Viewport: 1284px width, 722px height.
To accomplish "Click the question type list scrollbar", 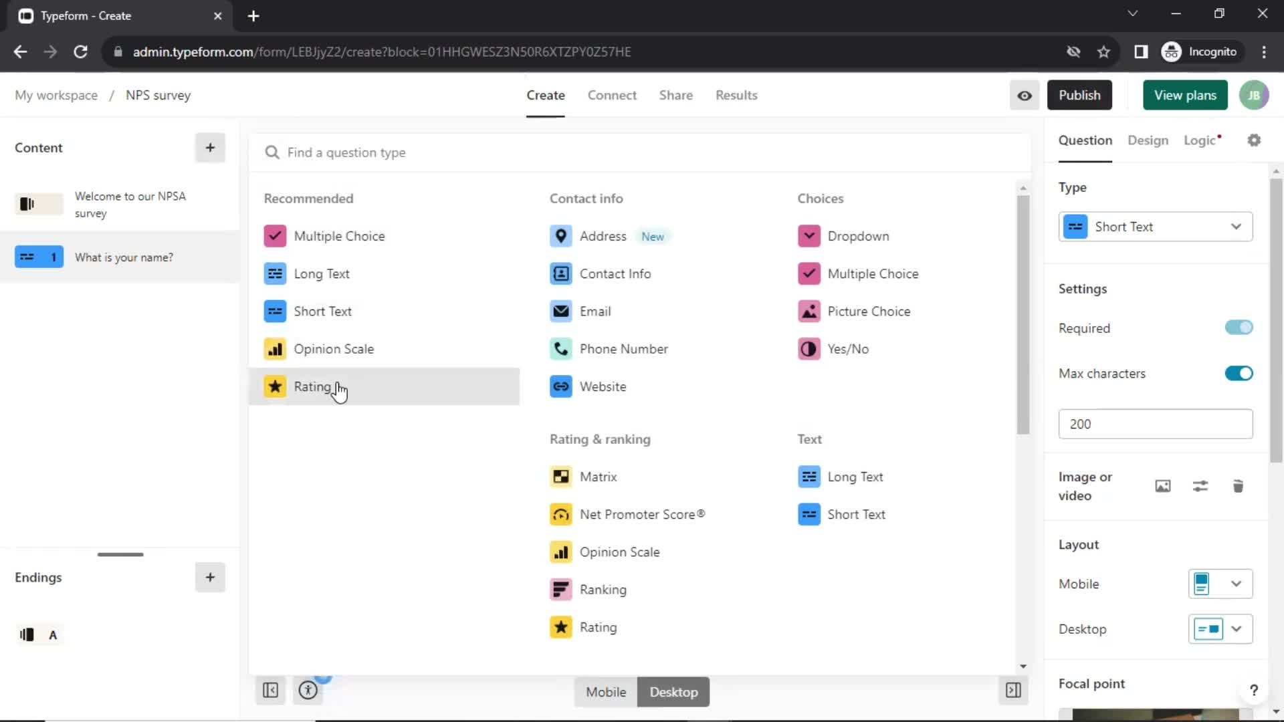I will (x=1023, y=314).
